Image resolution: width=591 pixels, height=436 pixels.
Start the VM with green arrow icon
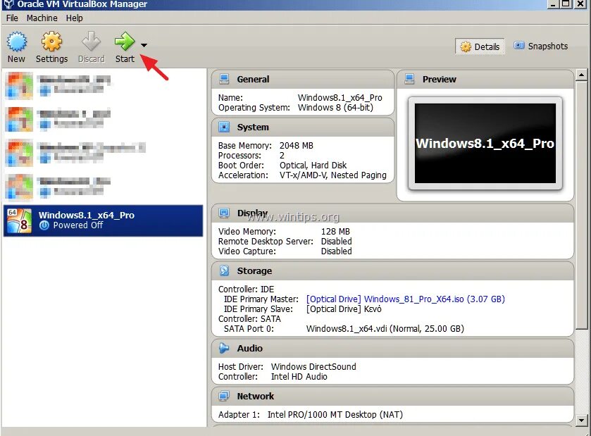125,42
